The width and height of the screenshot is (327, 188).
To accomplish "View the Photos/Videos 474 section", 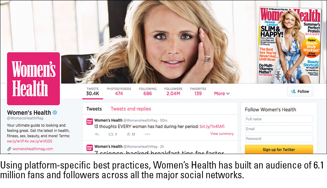I will (x=119, y=92).
